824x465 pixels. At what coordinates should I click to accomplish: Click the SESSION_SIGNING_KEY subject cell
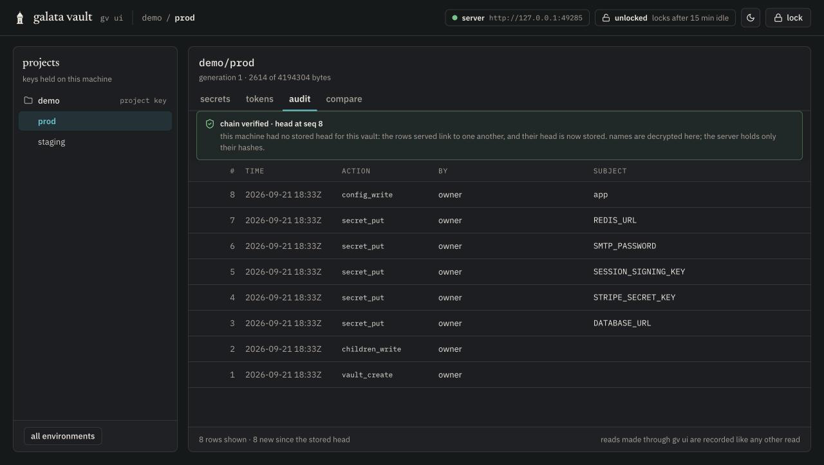tap(639, 272)
